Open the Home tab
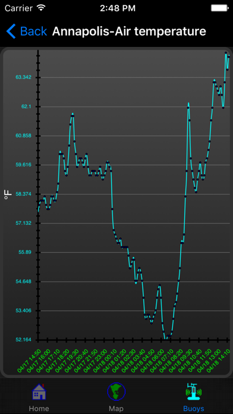This screenshot has height=414, width=233. pos(39,398)
